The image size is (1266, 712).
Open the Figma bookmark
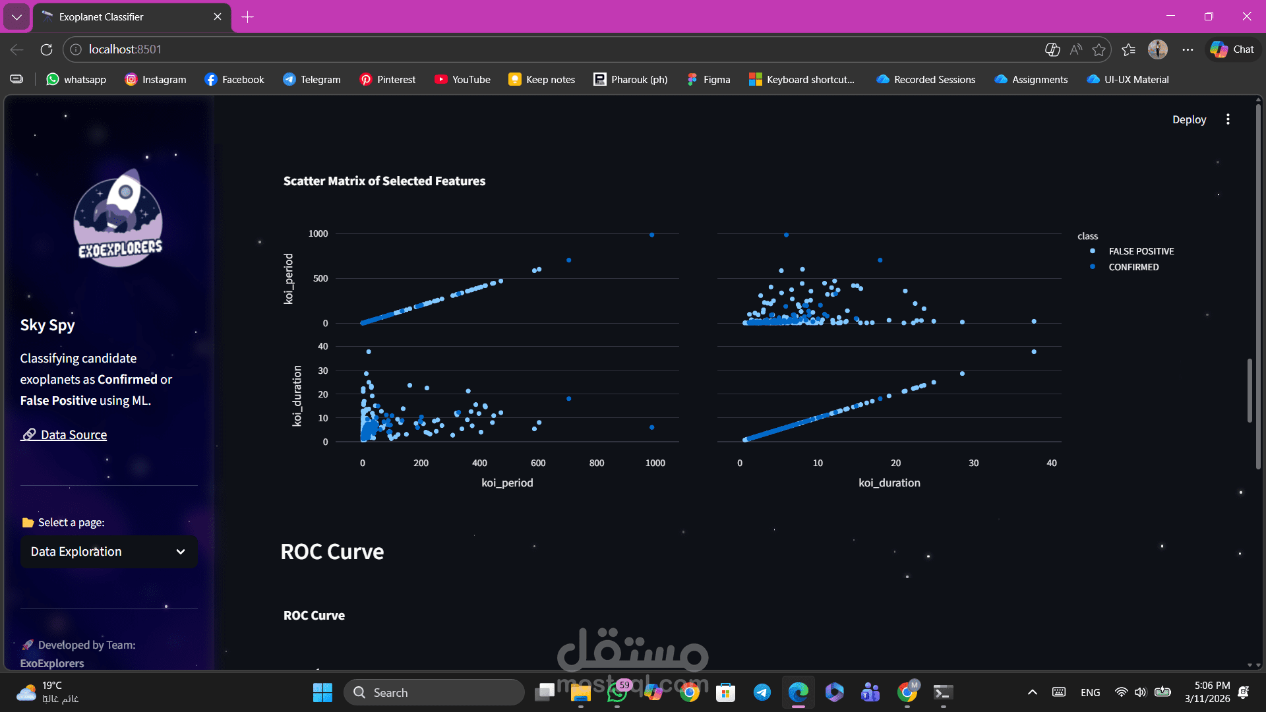(709, 79)
